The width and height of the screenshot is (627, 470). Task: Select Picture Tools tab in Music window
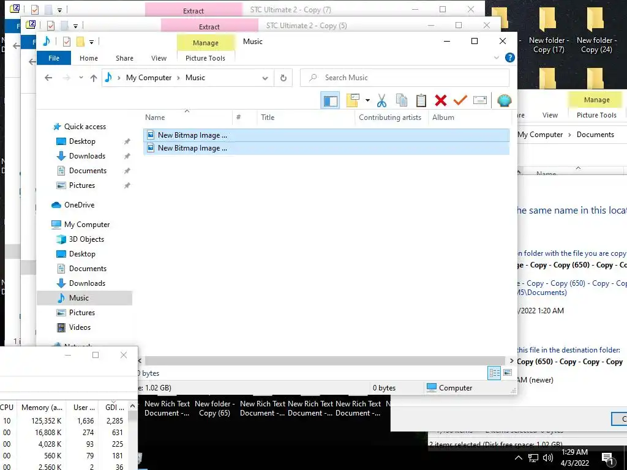tap(205, 58)
